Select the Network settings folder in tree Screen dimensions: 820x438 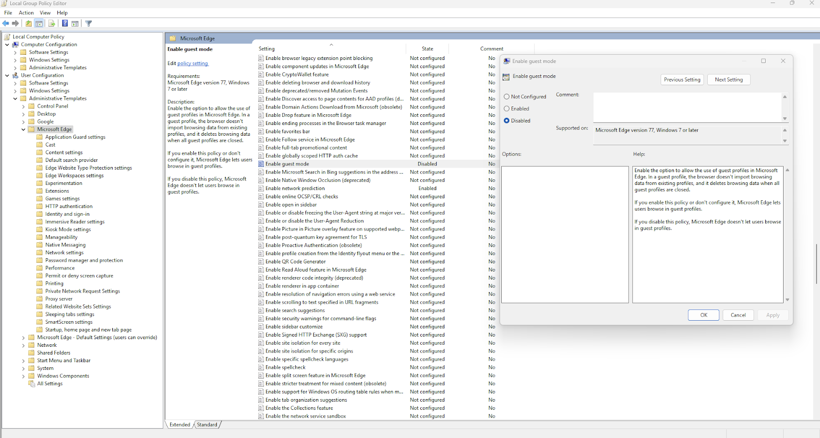(64, 253)
